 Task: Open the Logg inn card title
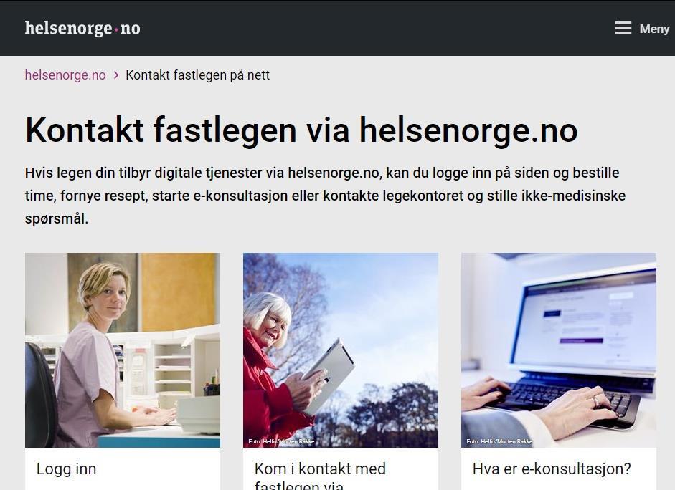click(x=66, y=469)
